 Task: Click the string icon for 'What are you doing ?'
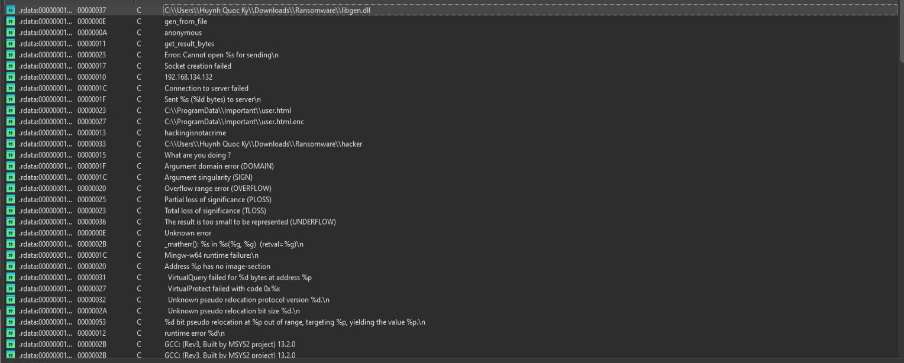10,155
